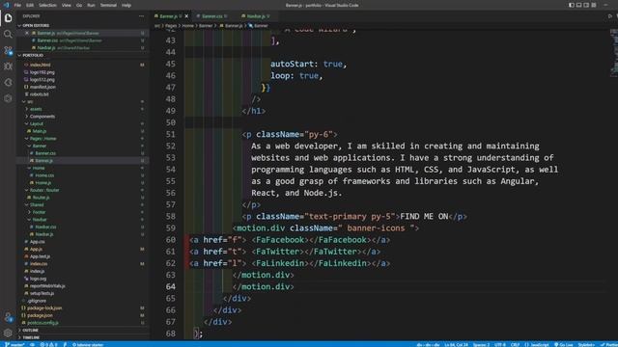This screenshot has height=347, width=618.
Task: Change CRLF end of line sequence
Action: (515, 345)
